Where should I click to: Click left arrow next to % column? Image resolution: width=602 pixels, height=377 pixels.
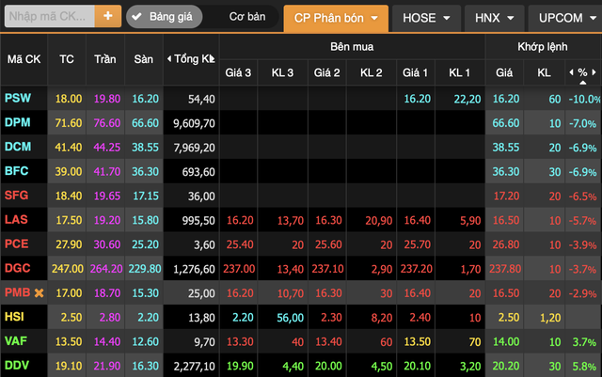(x=570, y=71)
